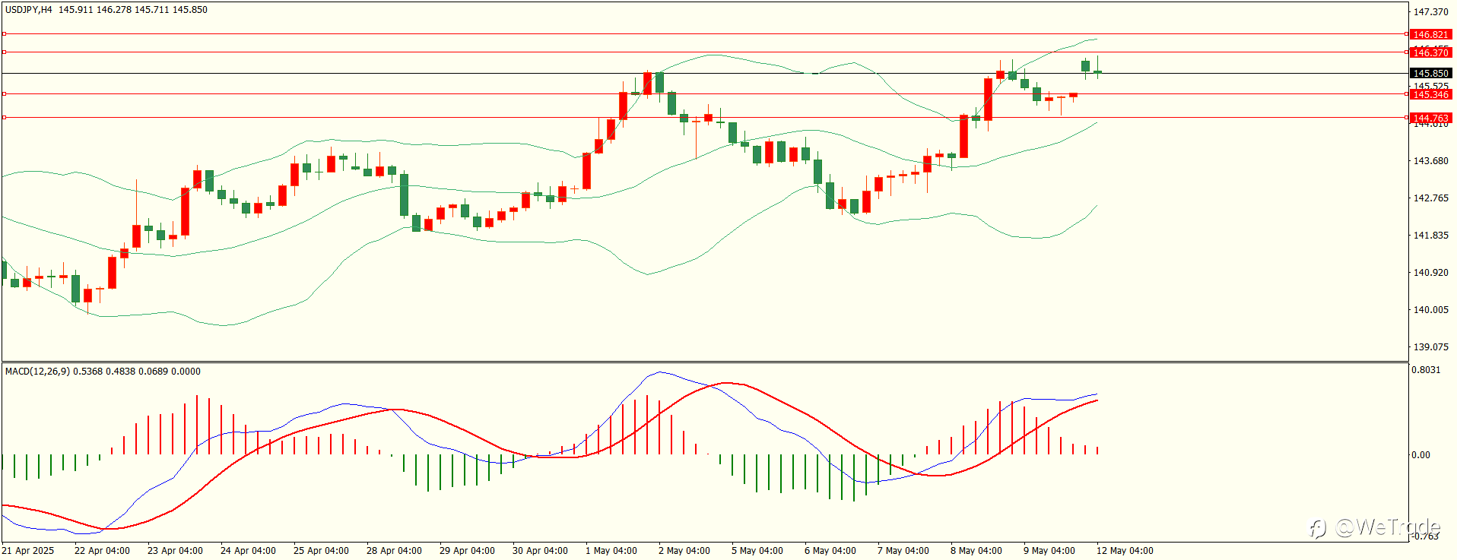
Task: Click the @WeTrade watermark logo
Action: pyautogui.click(x=1375, y=527)
